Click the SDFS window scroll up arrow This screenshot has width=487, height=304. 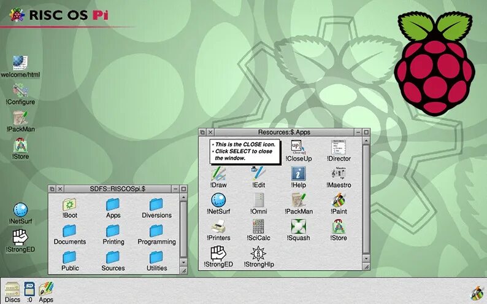tap(183, 197)
